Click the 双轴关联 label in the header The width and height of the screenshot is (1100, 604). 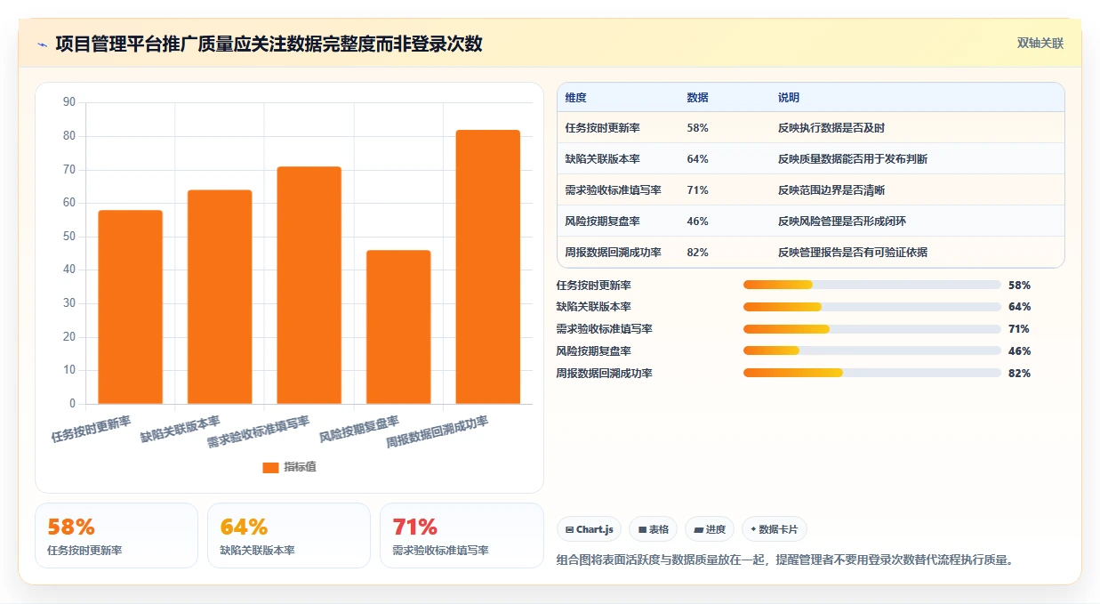[1040, 43]
